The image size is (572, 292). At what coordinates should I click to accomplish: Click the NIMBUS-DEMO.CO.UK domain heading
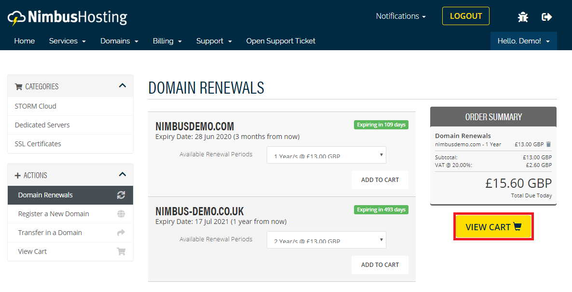pyautogui.click(x=200, y=211)
